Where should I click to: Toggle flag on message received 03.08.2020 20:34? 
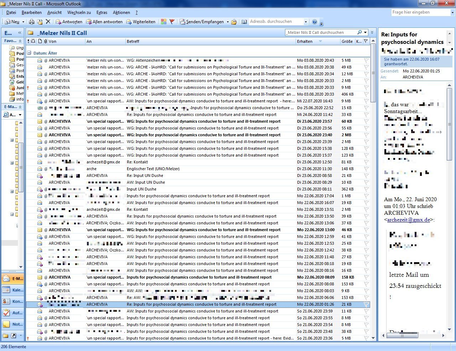[x=366, y=74]
